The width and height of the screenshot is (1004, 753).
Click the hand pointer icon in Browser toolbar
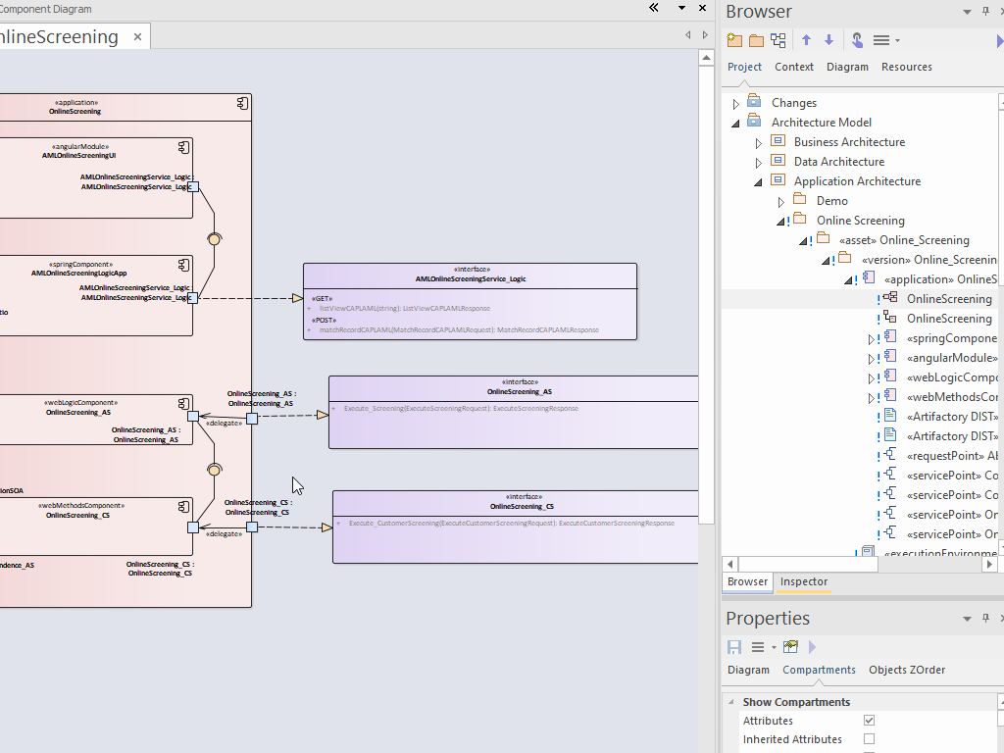tap(857, 40)
